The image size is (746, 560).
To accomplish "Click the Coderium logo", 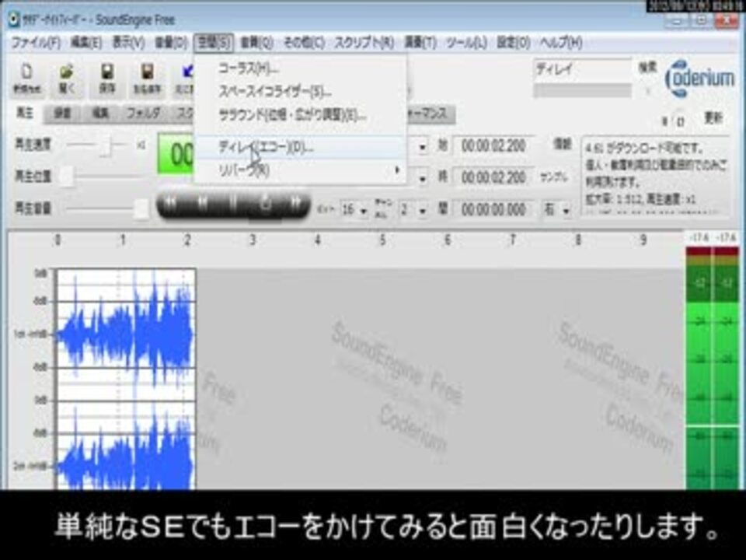I will pos(699,79).
